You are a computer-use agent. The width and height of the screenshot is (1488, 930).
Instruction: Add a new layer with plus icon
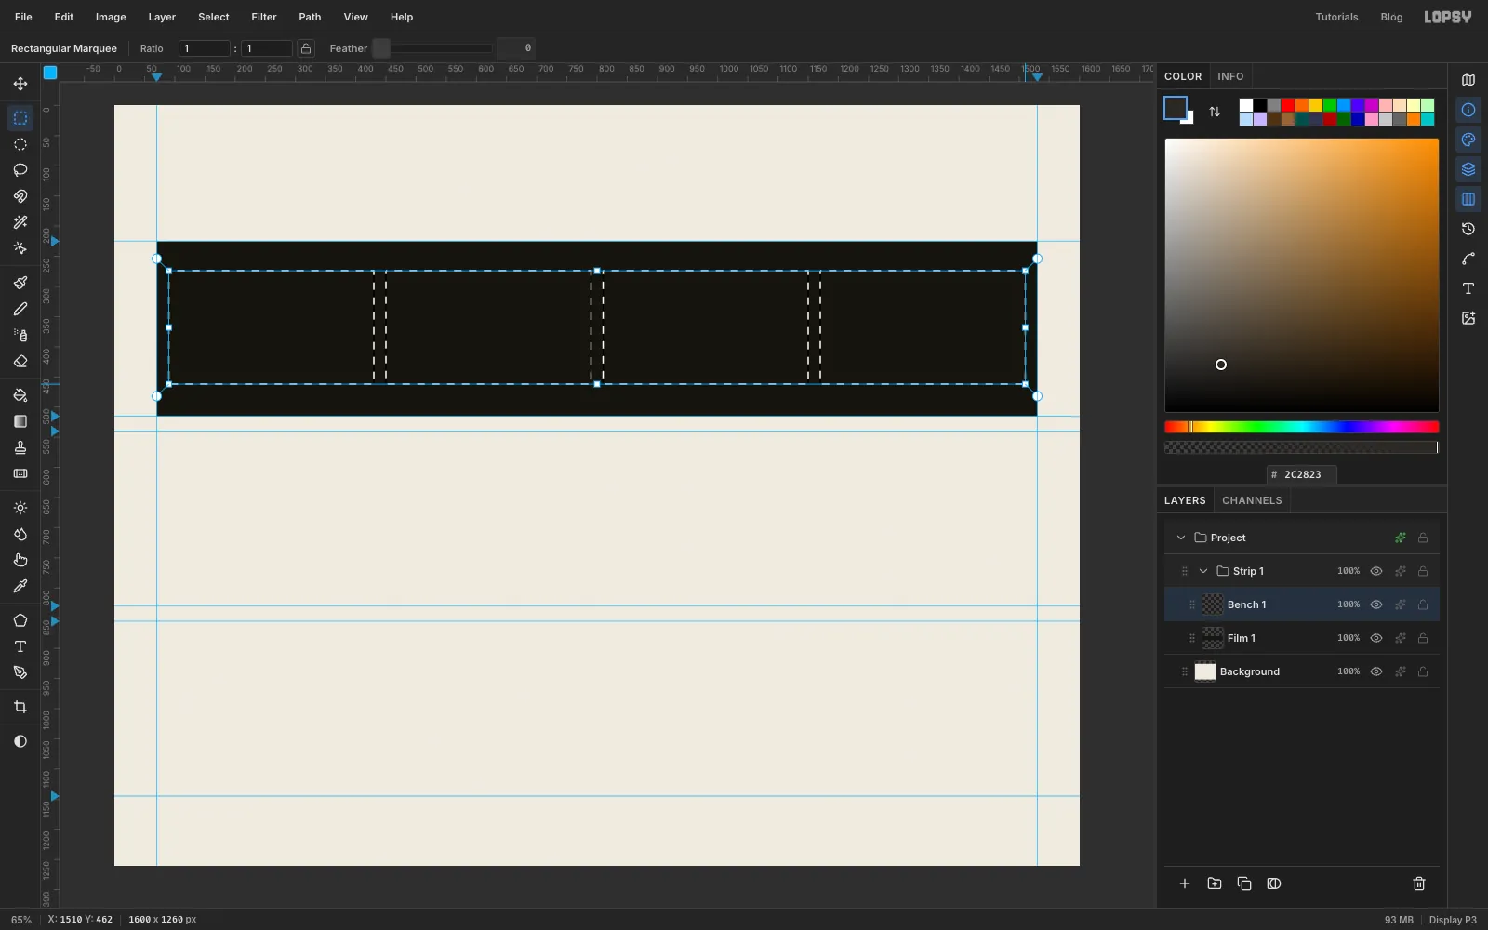tap(1185, 883)
